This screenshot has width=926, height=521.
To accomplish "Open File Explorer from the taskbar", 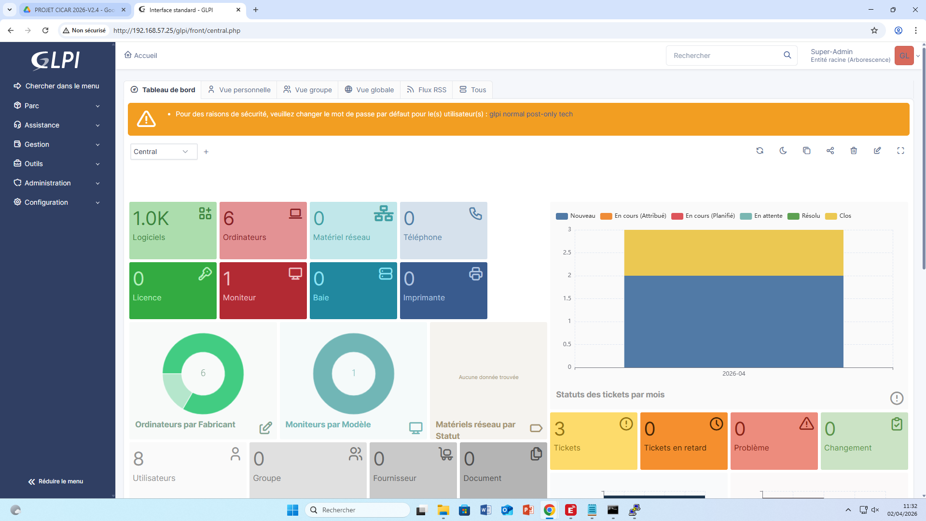I will (x=443, y=510).
